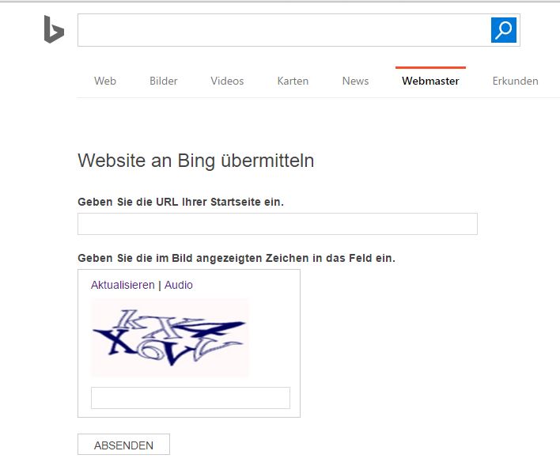
Task: Open the News tab
Action: click(355, 81)
